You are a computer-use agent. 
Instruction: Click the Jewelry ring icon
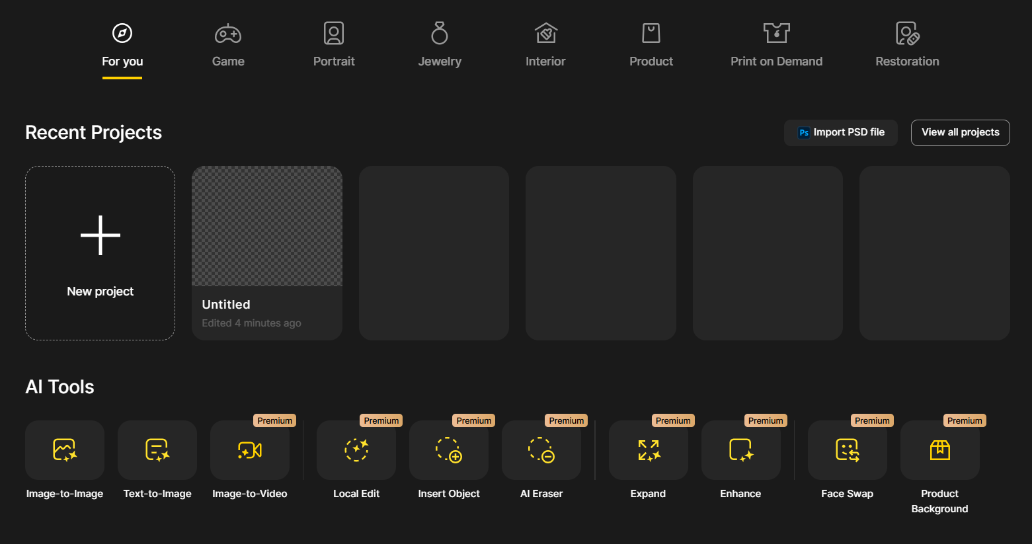[x=440, y=33]
